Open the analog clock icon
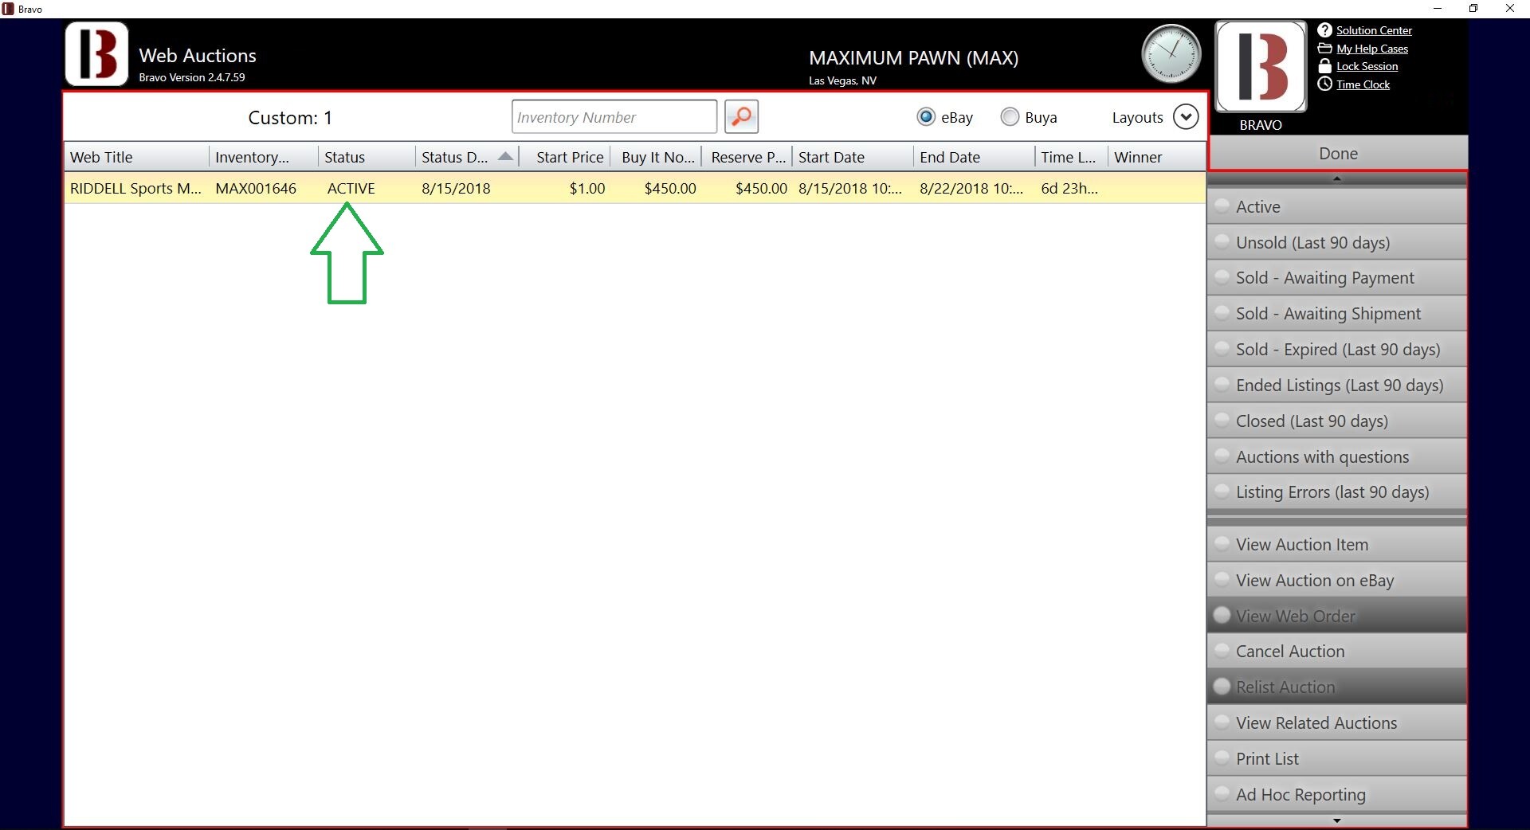The height and width of the screenshot is (830, 1530). tap(1171, 54)
